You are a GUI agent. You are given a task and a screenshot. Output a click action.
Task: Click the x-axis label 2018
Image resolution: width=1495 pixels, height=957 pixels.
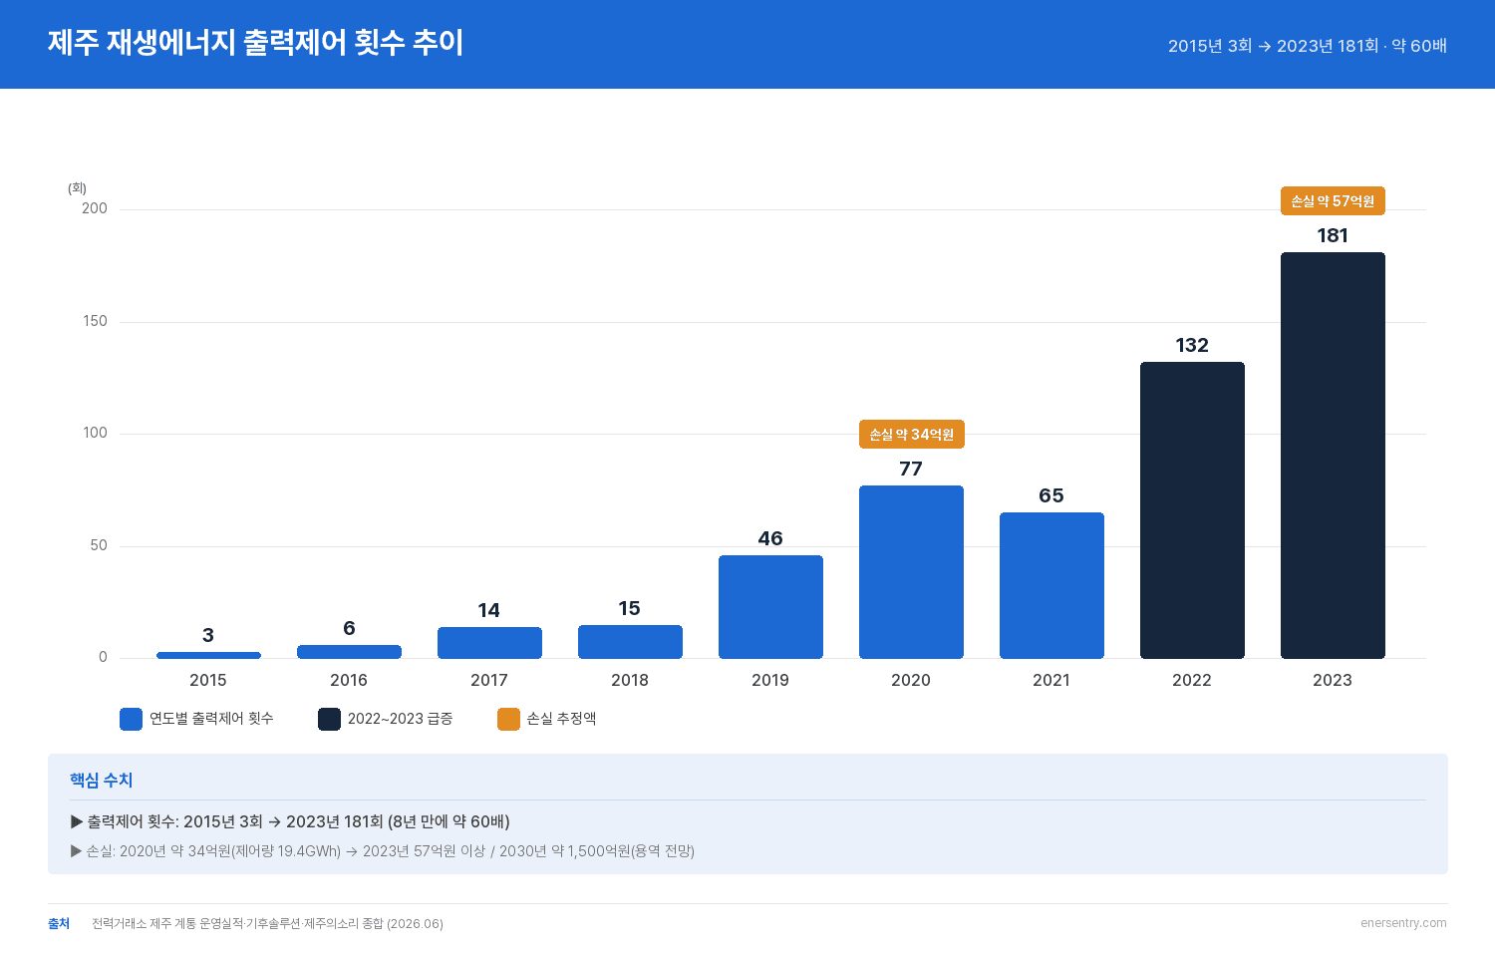(630, 680)
